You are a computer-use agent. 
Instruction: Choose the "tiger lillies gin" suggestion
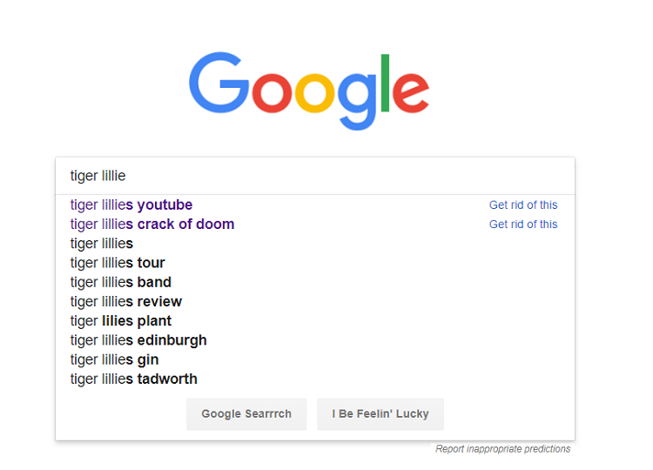(x=114, y=359)
